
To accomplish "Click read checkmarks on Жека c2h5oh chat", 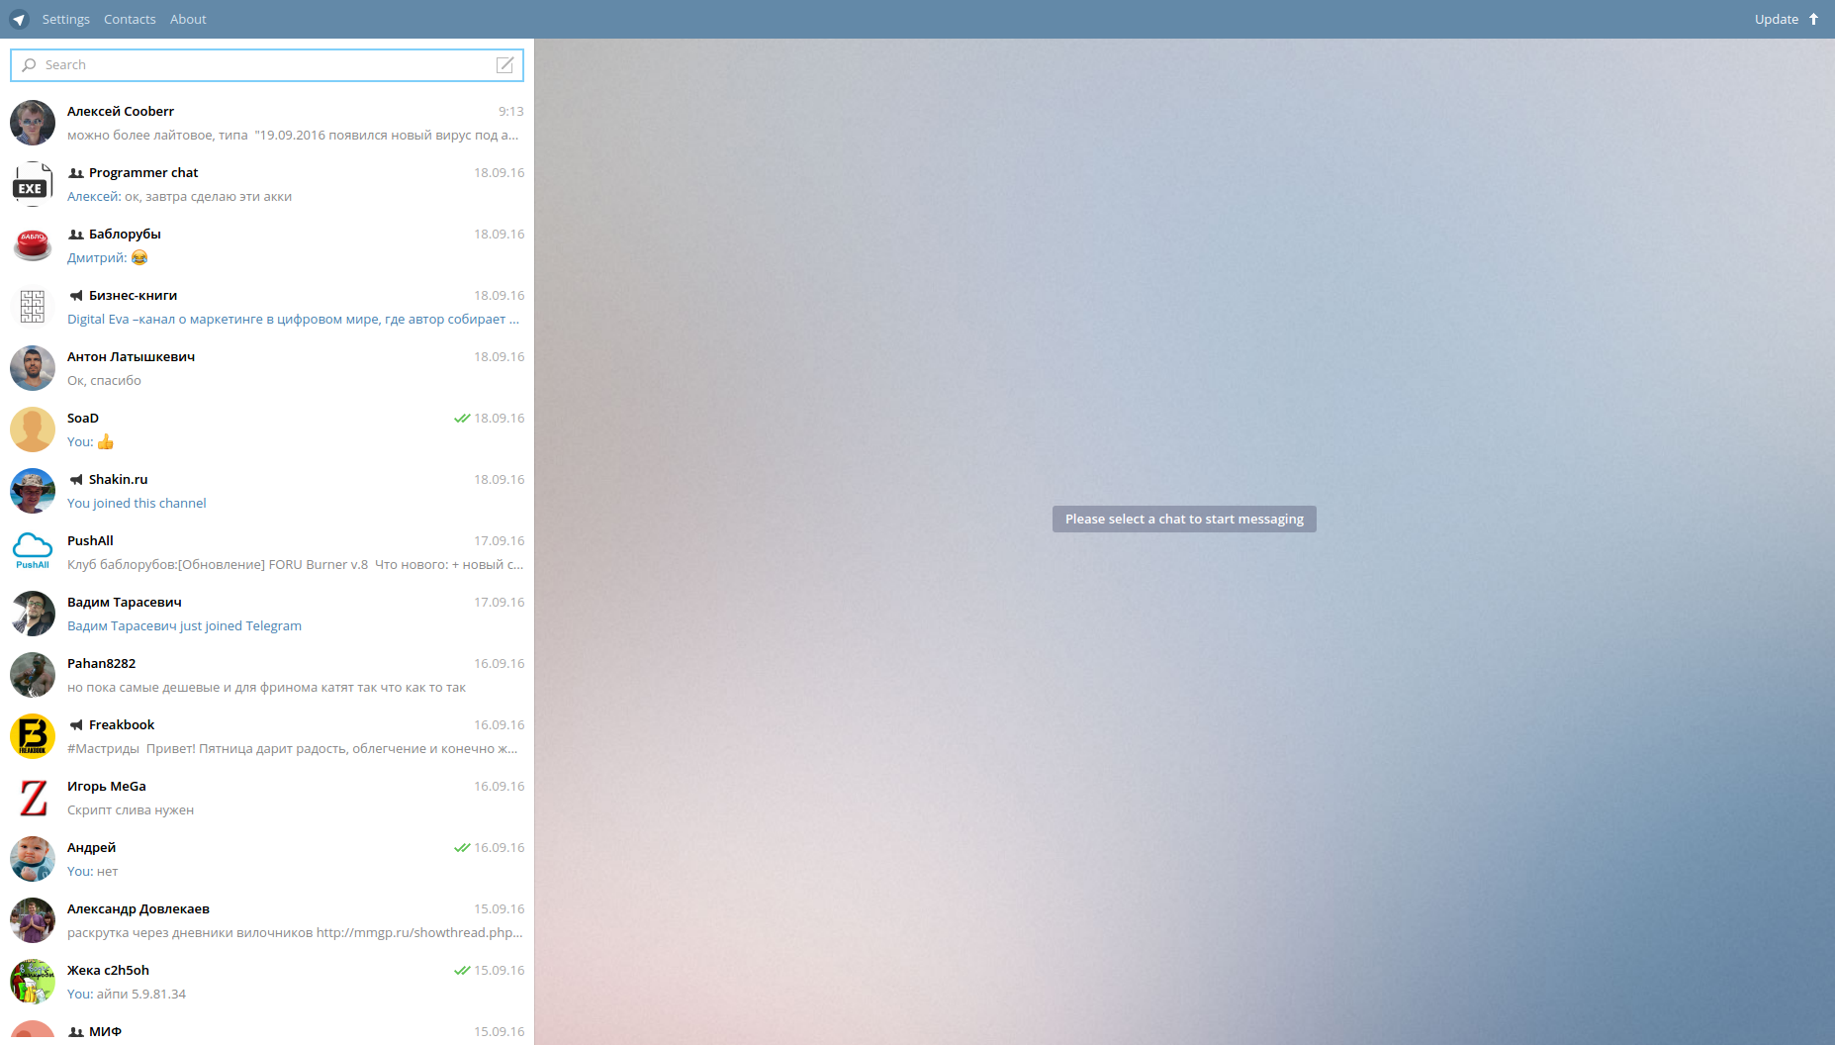I will (462, 971).
